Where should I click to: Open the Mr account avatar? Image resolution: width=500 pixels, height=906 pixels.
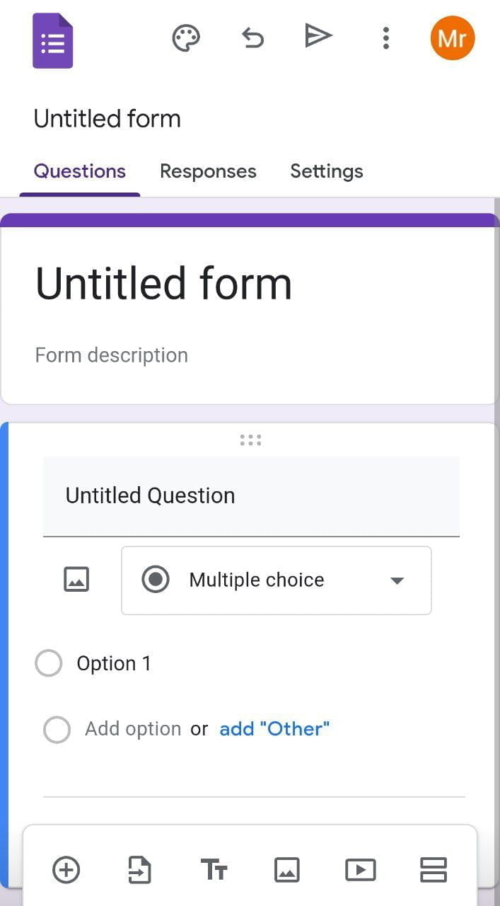[452, 38]
